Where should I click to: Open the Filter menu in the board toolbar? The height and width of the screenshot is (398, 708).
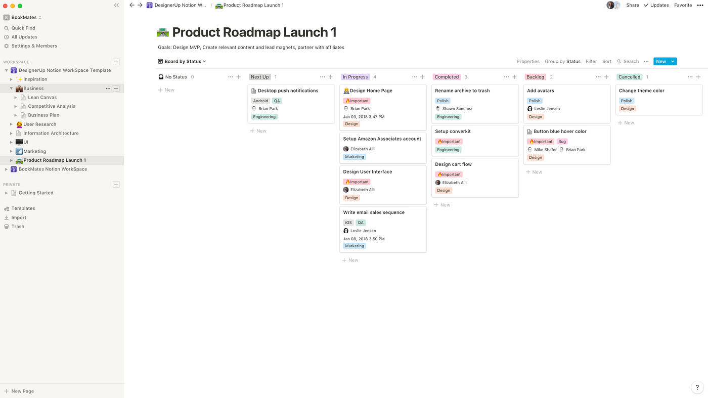591,61
